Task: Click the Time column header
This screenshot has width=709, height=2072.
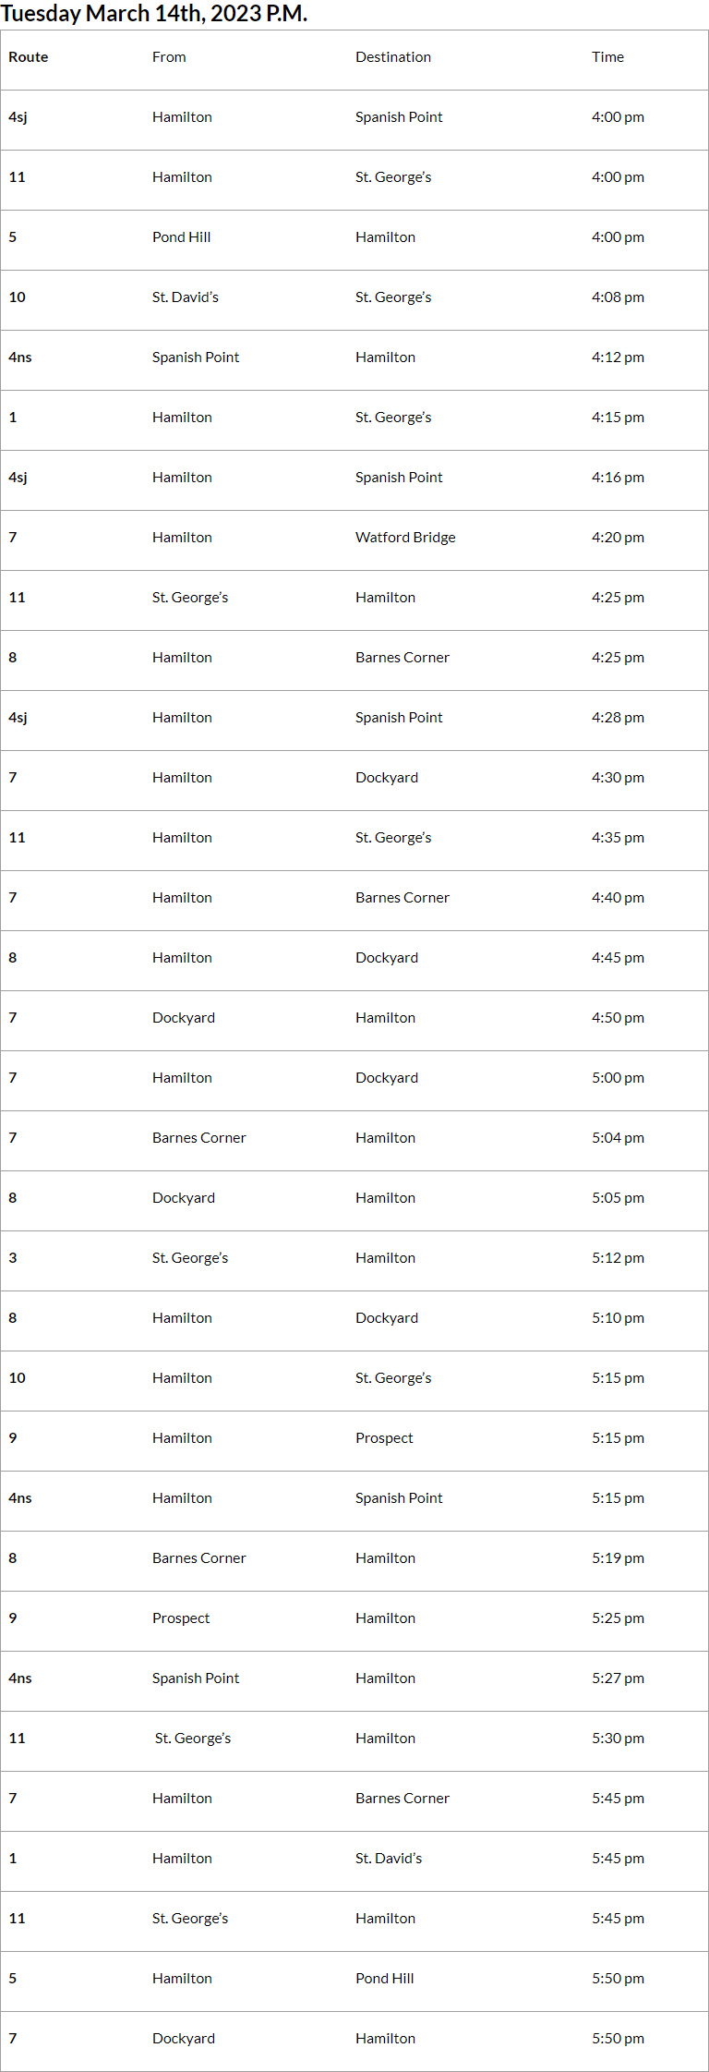Action: [x=607, y=57]
